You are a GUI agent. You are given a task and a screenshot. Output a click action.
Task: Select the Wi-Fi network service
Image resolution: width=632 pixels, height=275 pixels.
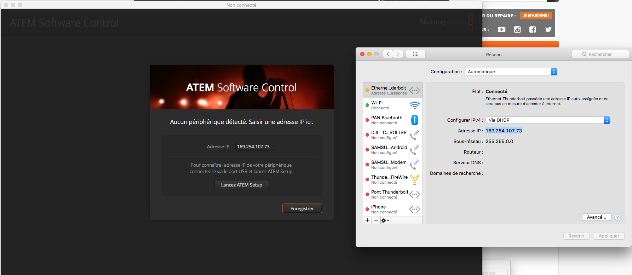tap(393, 105)
